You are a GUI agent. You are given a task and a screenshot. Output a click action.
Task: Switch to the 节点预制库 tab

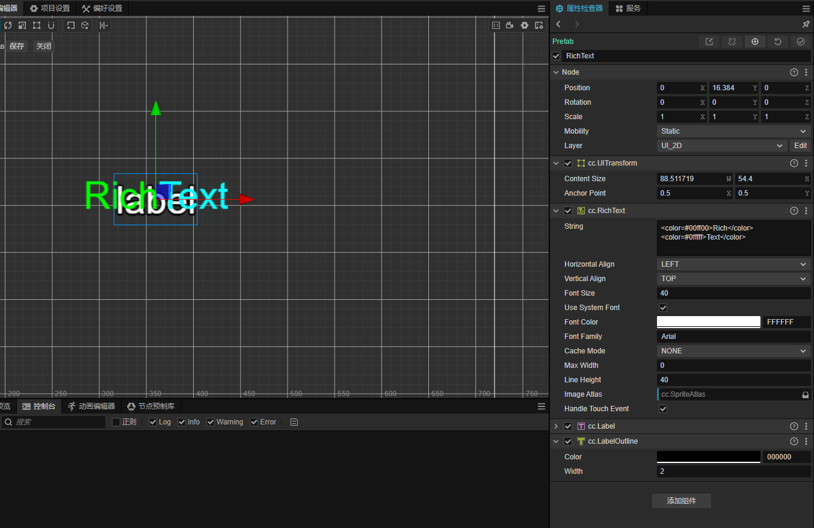tap(151, 406)
